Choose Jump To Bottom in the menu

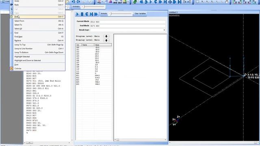pyautogui.click(x=37, y=52)
